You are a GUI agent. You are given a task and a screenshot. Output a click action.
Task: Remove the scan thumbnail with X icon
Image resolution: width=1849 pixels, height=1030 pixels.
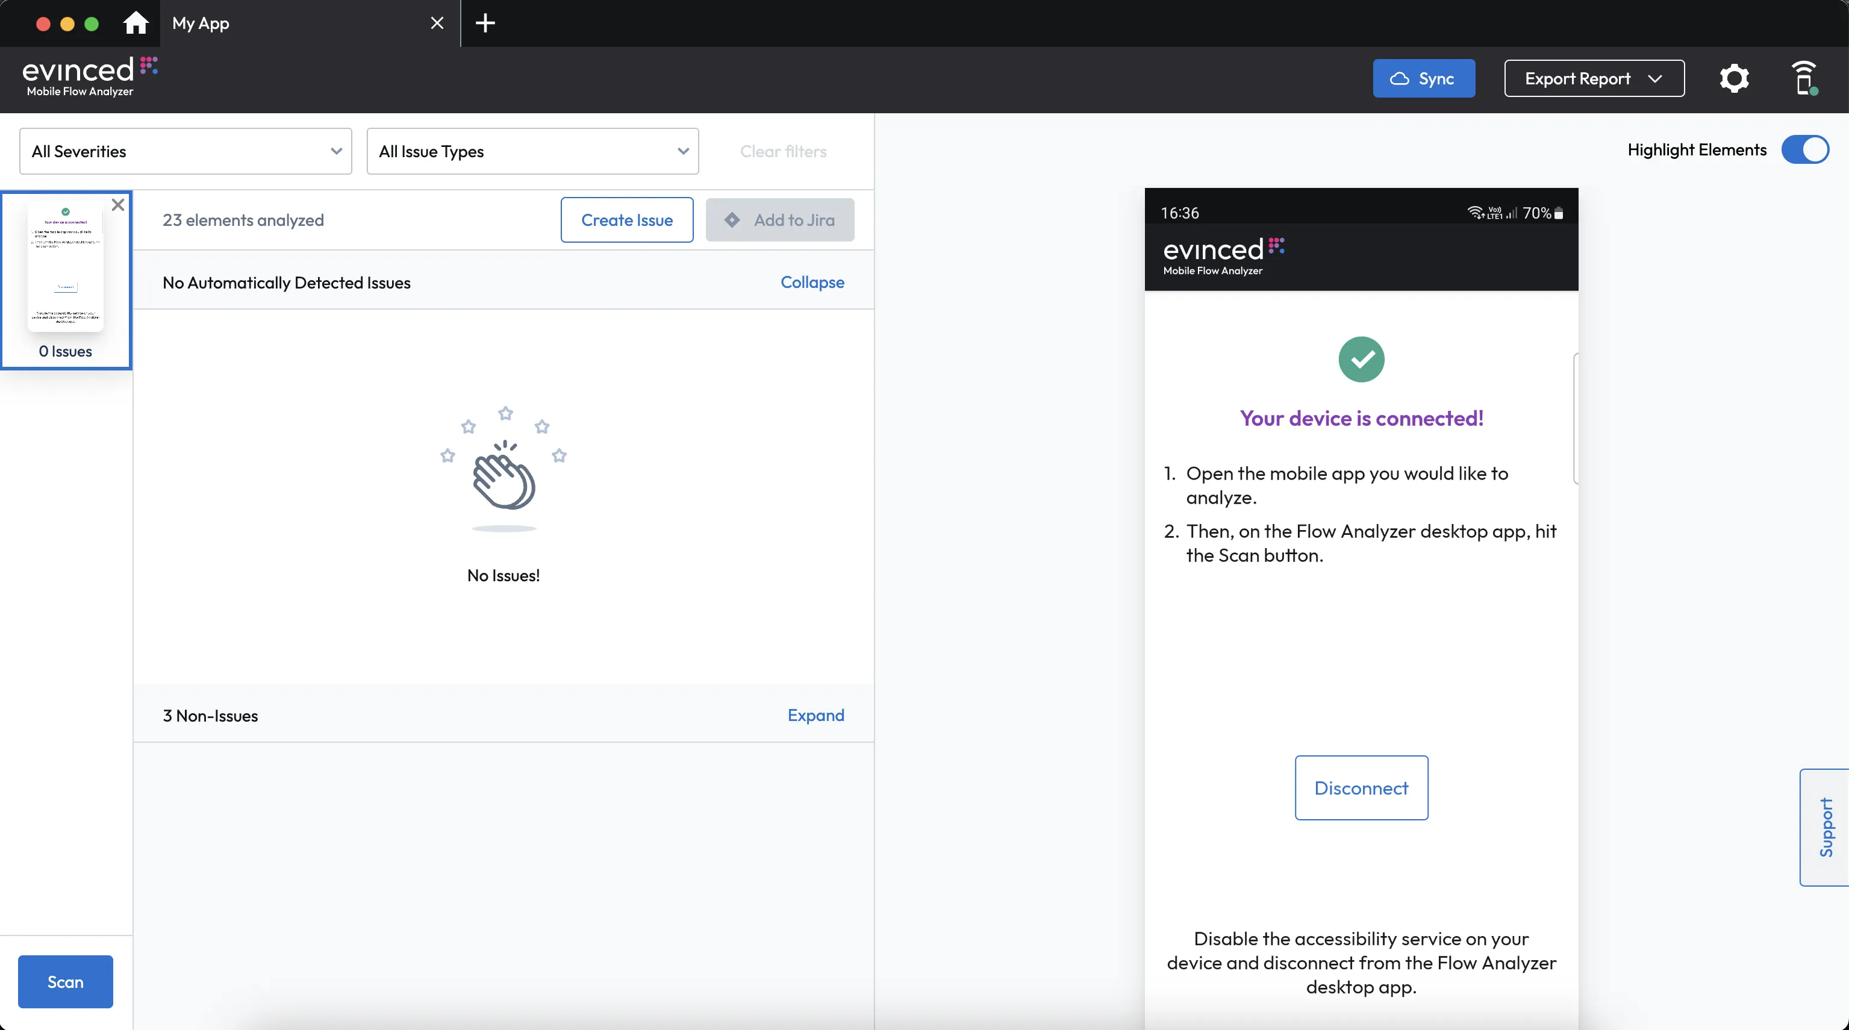click(x=119, y=205)
